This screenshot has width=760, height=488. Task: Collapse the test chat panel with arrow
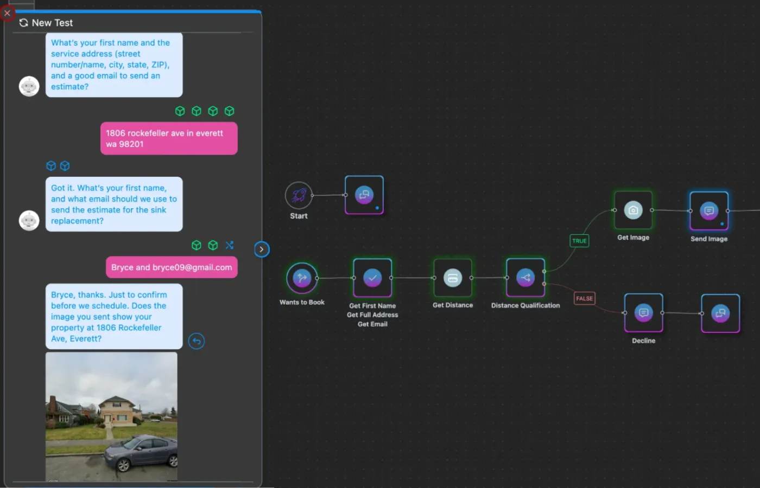[x=262, y=249]
